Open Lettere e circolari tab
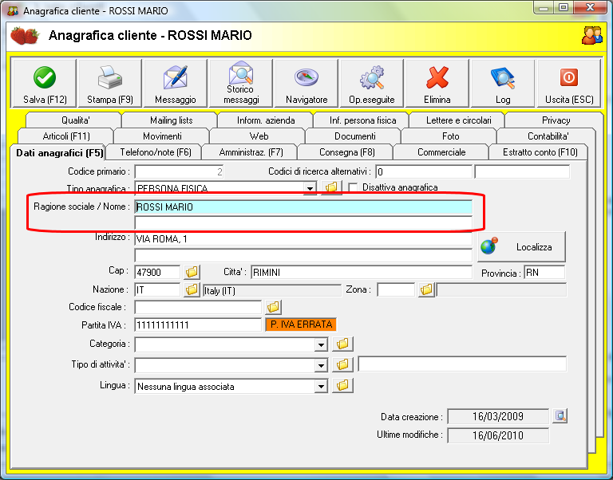 pyautogui.click(x=459, y=120)
